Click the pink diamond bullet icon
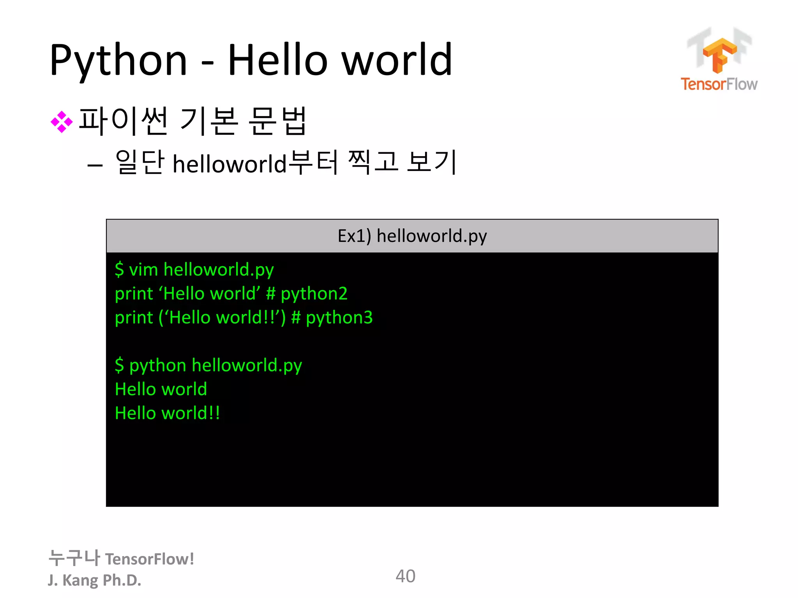 pos(62,122)
